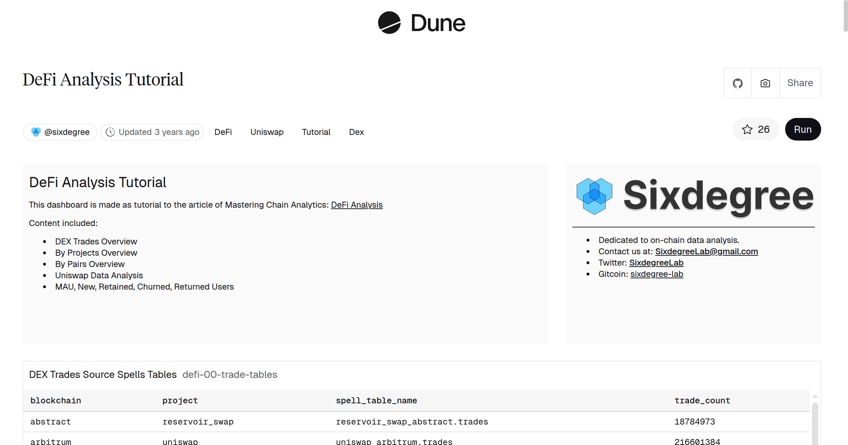Click the clock icon beside Updated
Screen dimensions: 848x445
(110, 132)
